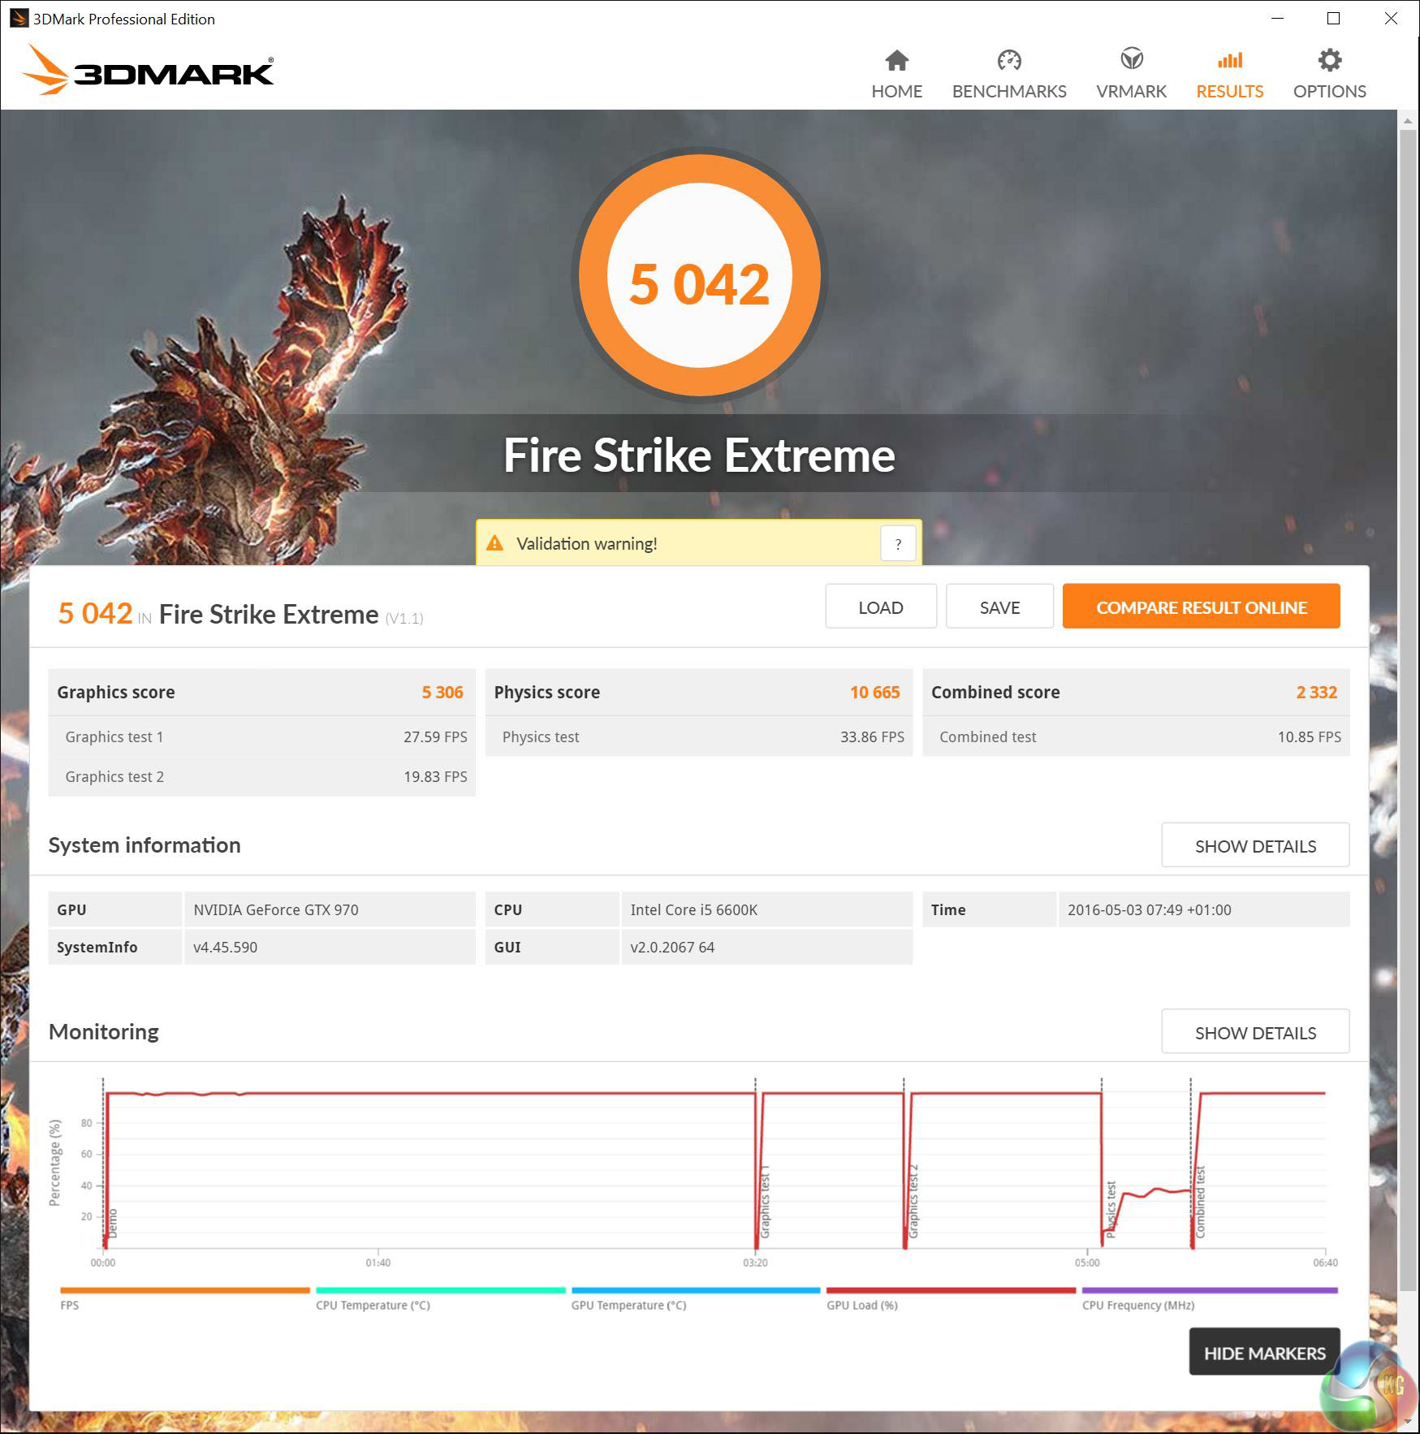This screenshot has width=1420, height=1434.
Task: Click the Graphics score value 5 306
Action: 442,692
